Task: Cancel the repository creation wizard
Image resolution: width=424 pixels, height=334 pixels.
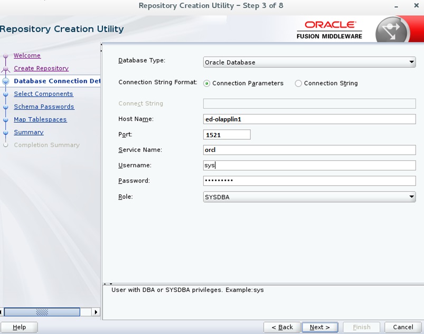Action: tap(402, 327)
